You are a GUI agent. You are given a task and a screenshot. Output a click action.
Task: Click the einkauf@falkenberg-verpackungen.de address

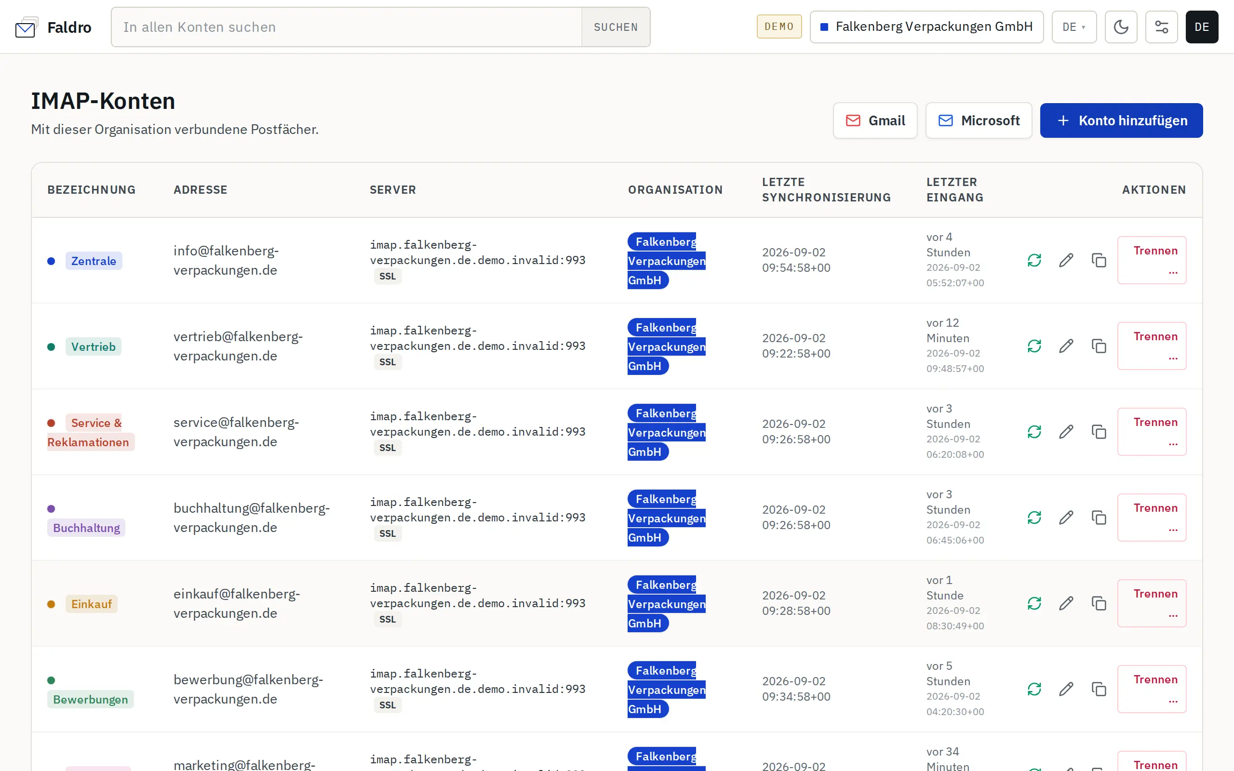[x=237, y=603]
